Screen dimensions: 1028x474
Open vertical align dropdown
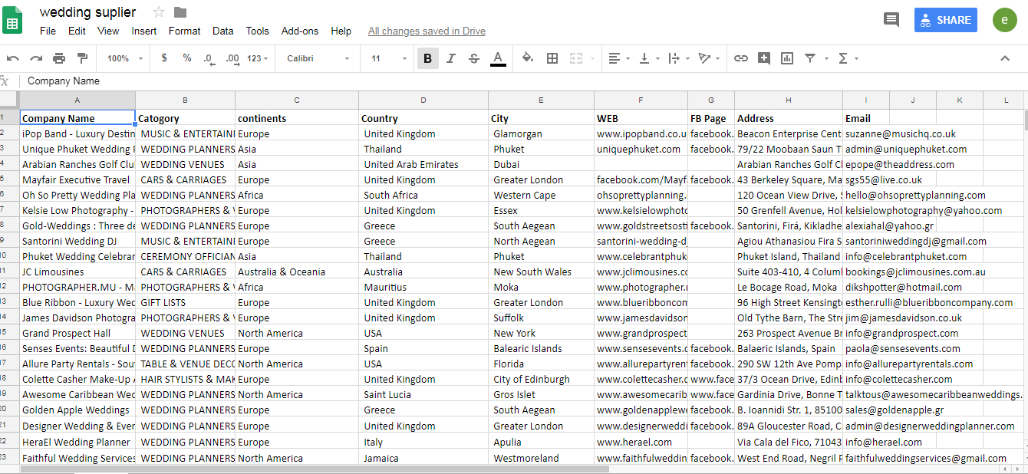coord(649,58)
